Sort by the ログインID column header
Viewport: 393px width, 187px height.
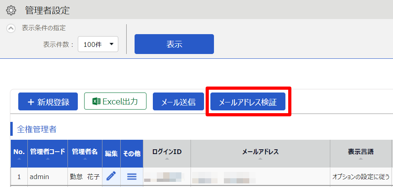[x=167, y=153]
